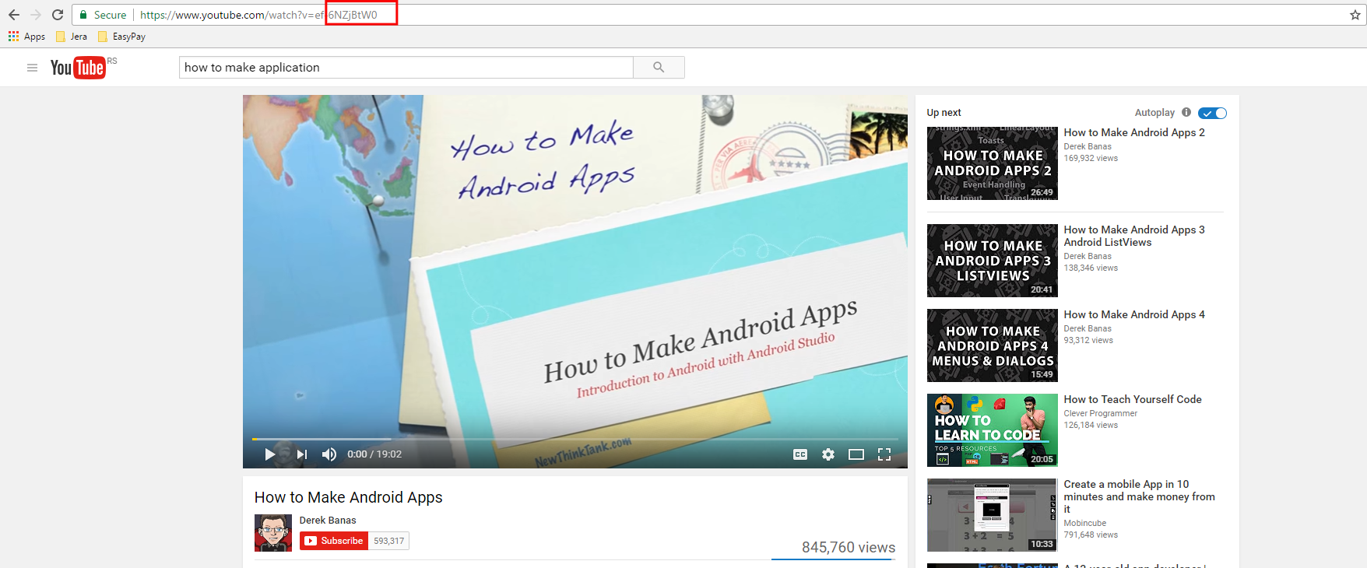
Task: Click the video progress bar
Action: pos(575,440)
